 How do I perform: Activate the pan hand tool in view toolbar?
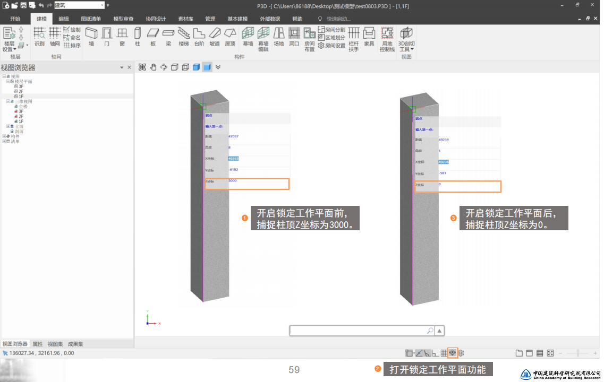[153, 67]
